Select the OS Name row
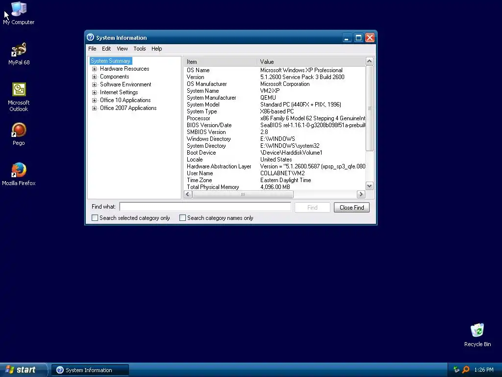The height and width of the screenshot is (377, 502). (275, 70)
